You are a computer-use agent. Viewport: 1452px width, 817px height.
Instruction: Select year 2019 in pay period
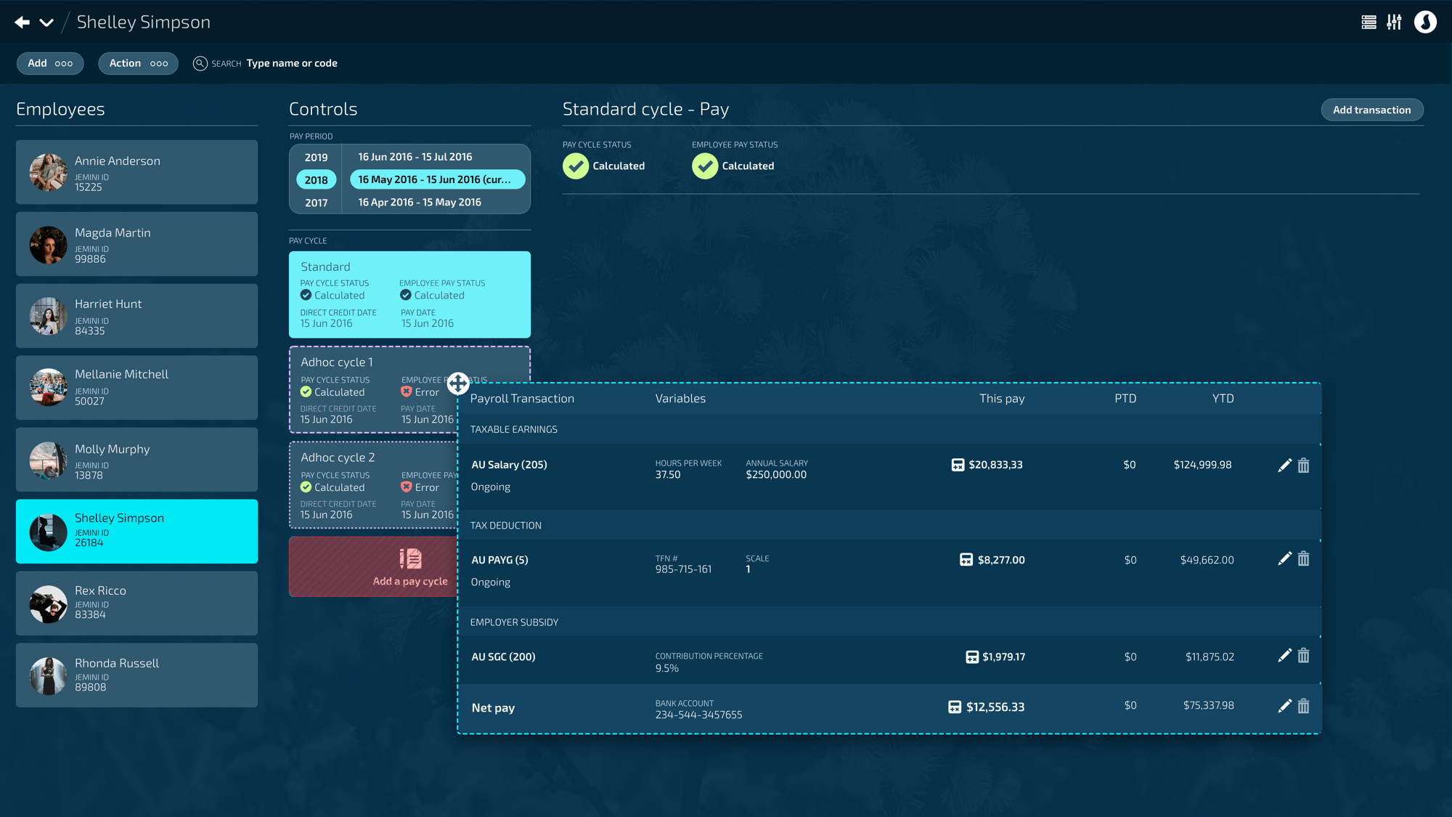click(x=316, y=158)
